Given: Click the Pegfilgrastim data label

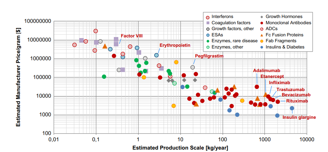Looking at the screenshot, I should 209,56.
